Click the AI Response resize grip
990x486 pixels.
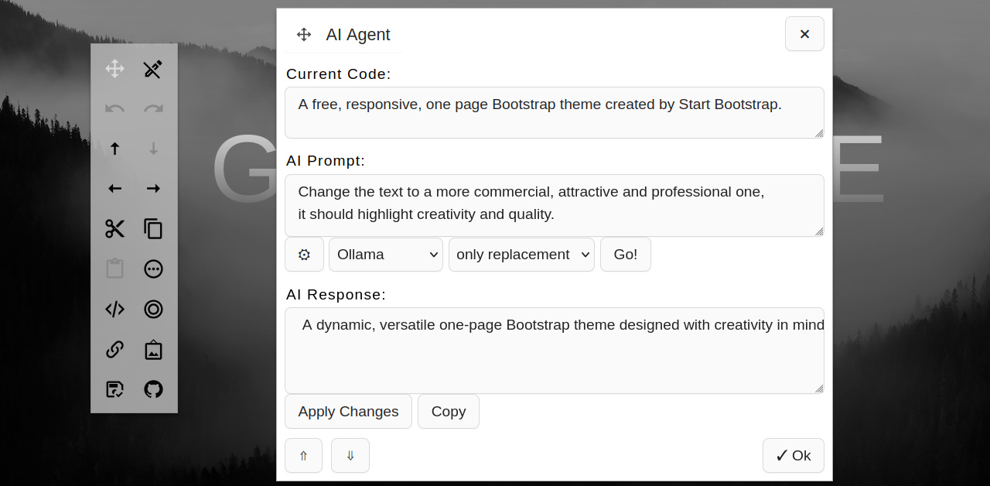[819, 388]
